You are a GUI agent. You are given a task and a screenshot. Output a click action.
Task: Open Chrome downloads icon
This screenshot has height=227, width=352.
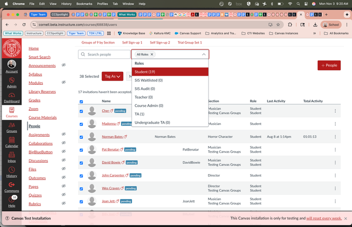[315, 24]
